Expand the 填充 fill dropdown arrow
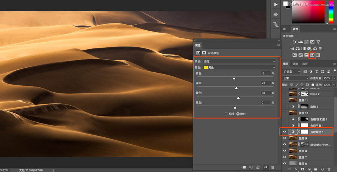The height and width of the screenshot is (172, 337). click(334, 85)
